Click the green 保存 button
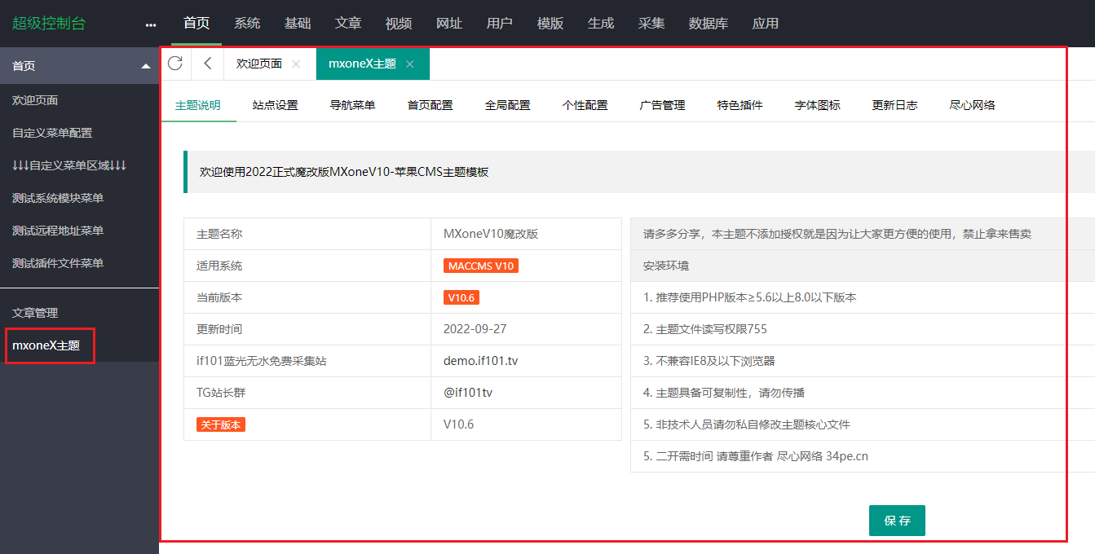 point(897,521)
